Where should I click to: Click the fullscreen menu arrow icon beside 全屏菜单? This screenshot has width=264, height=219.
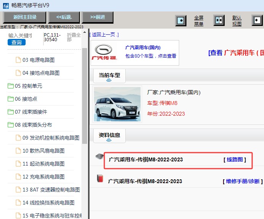181,21
